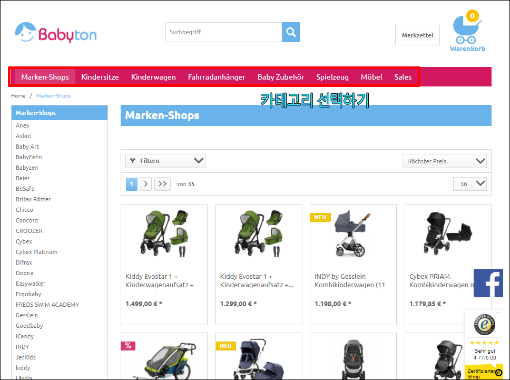Screen dimensions: 510x380
Task: Open the FREDS SWIM ACADEMY brand link
Action: (47, 305)
